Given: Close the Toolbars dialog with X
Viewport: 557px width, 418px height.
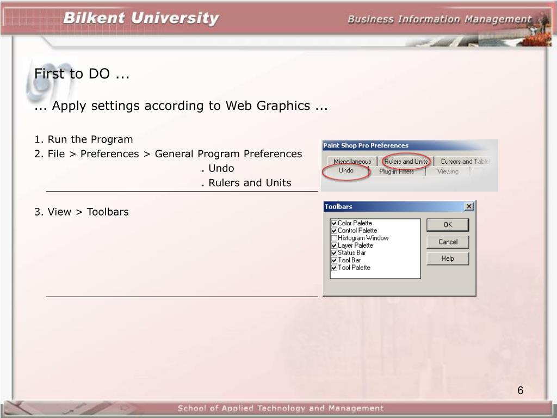Looking at the screenshot, I should point(469,206).
